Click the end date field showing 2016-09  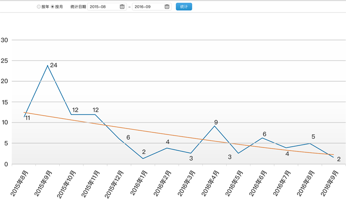[148, 7]
